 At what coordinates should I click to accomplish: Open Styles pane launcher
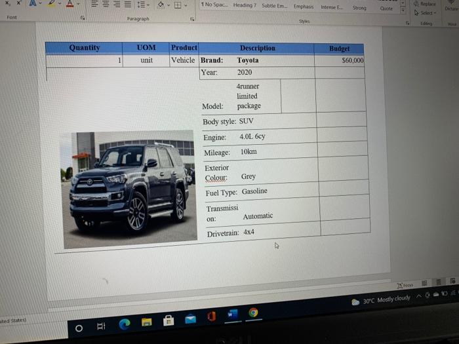407,23
